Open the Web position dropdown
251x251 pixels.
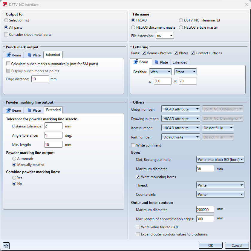[160, 72]
